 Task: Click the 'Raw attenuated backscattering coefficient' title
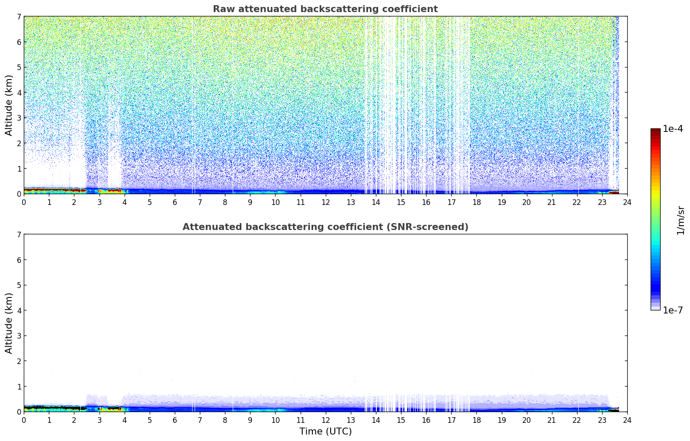click(325, 9)
